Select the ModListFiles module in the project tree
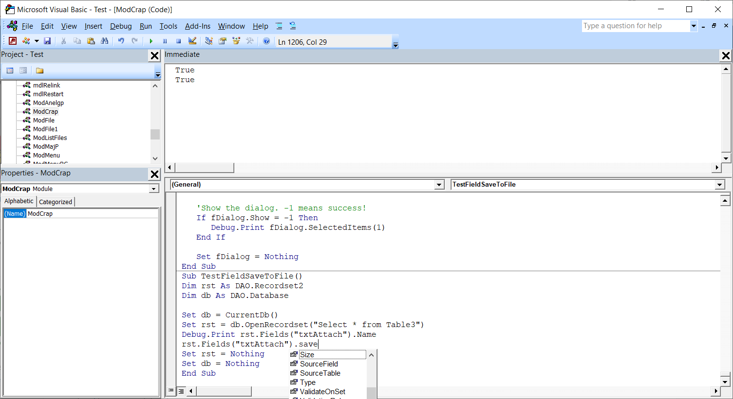 tap(50, 138)
